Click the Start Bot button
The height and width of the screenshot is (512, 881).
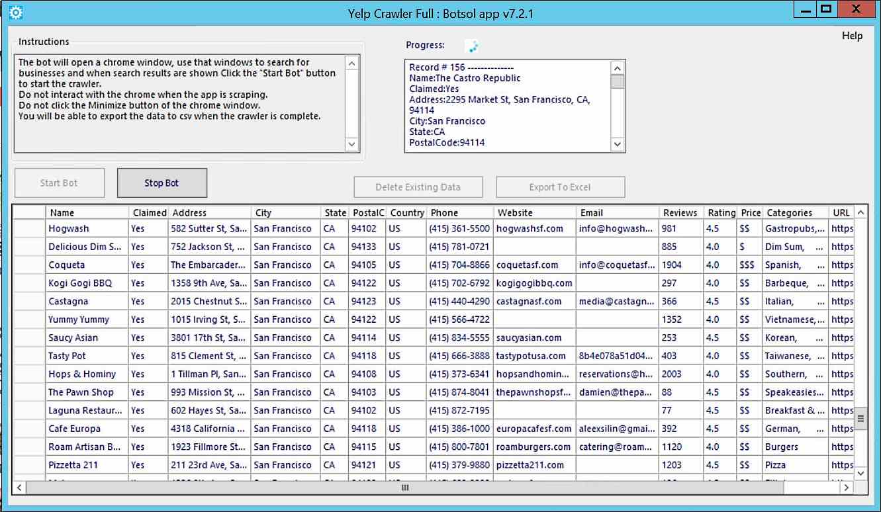pos(59,183)
